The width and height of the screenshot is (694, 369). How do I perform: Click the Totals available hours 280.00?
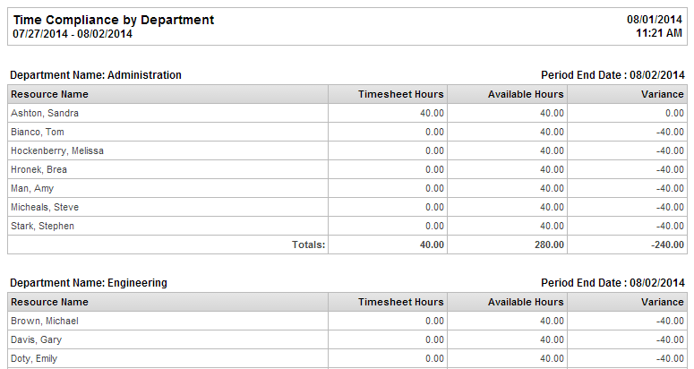(x=549, y=245)
